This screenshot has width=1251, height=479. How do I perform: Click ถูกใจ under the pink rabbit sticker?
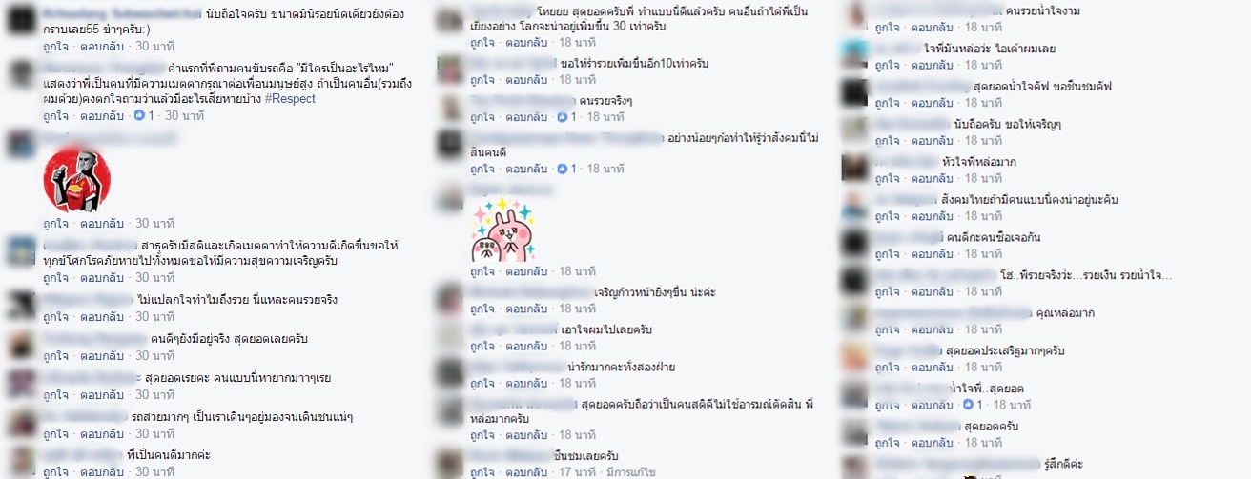point(482,271)
